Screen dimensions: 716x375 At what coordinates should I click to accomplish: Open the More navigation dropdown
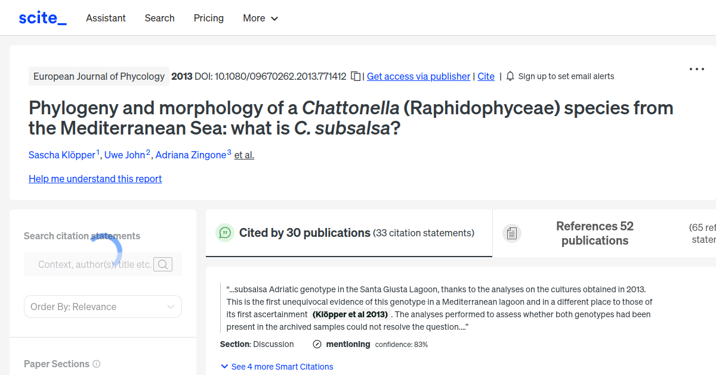[260, 18]
